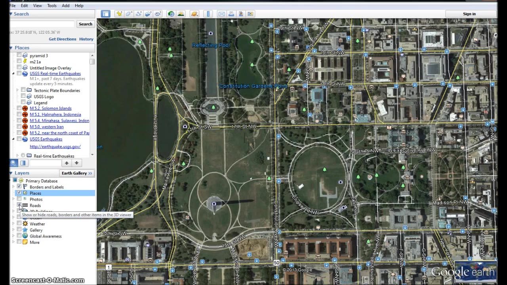Expand the Real-time Earthquakes folder
This screenshot has width=507, height=285.
click(17, 156)
